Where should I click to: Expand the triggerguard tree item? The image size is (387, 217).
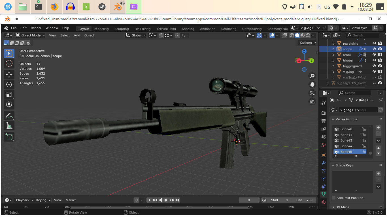334,66
